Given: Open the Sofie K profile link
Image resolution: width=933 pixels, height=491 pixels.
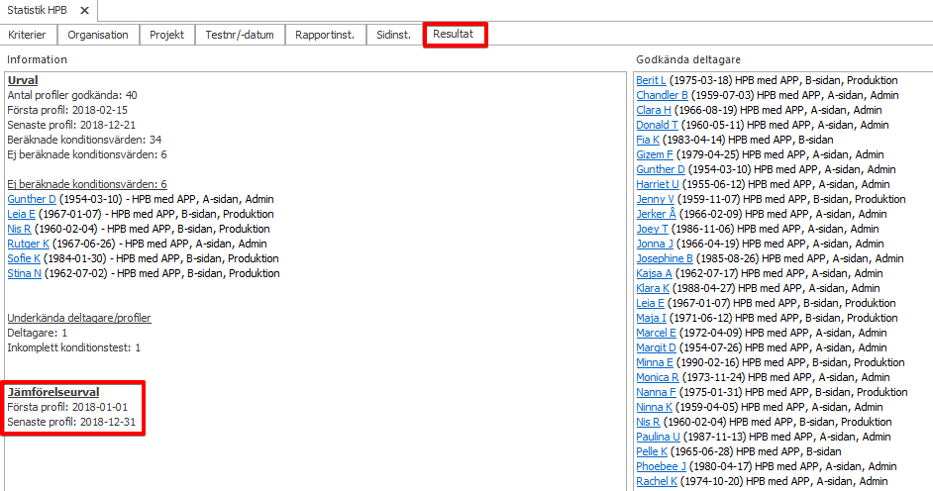Looking at the screenshot, I should (24, 258).
